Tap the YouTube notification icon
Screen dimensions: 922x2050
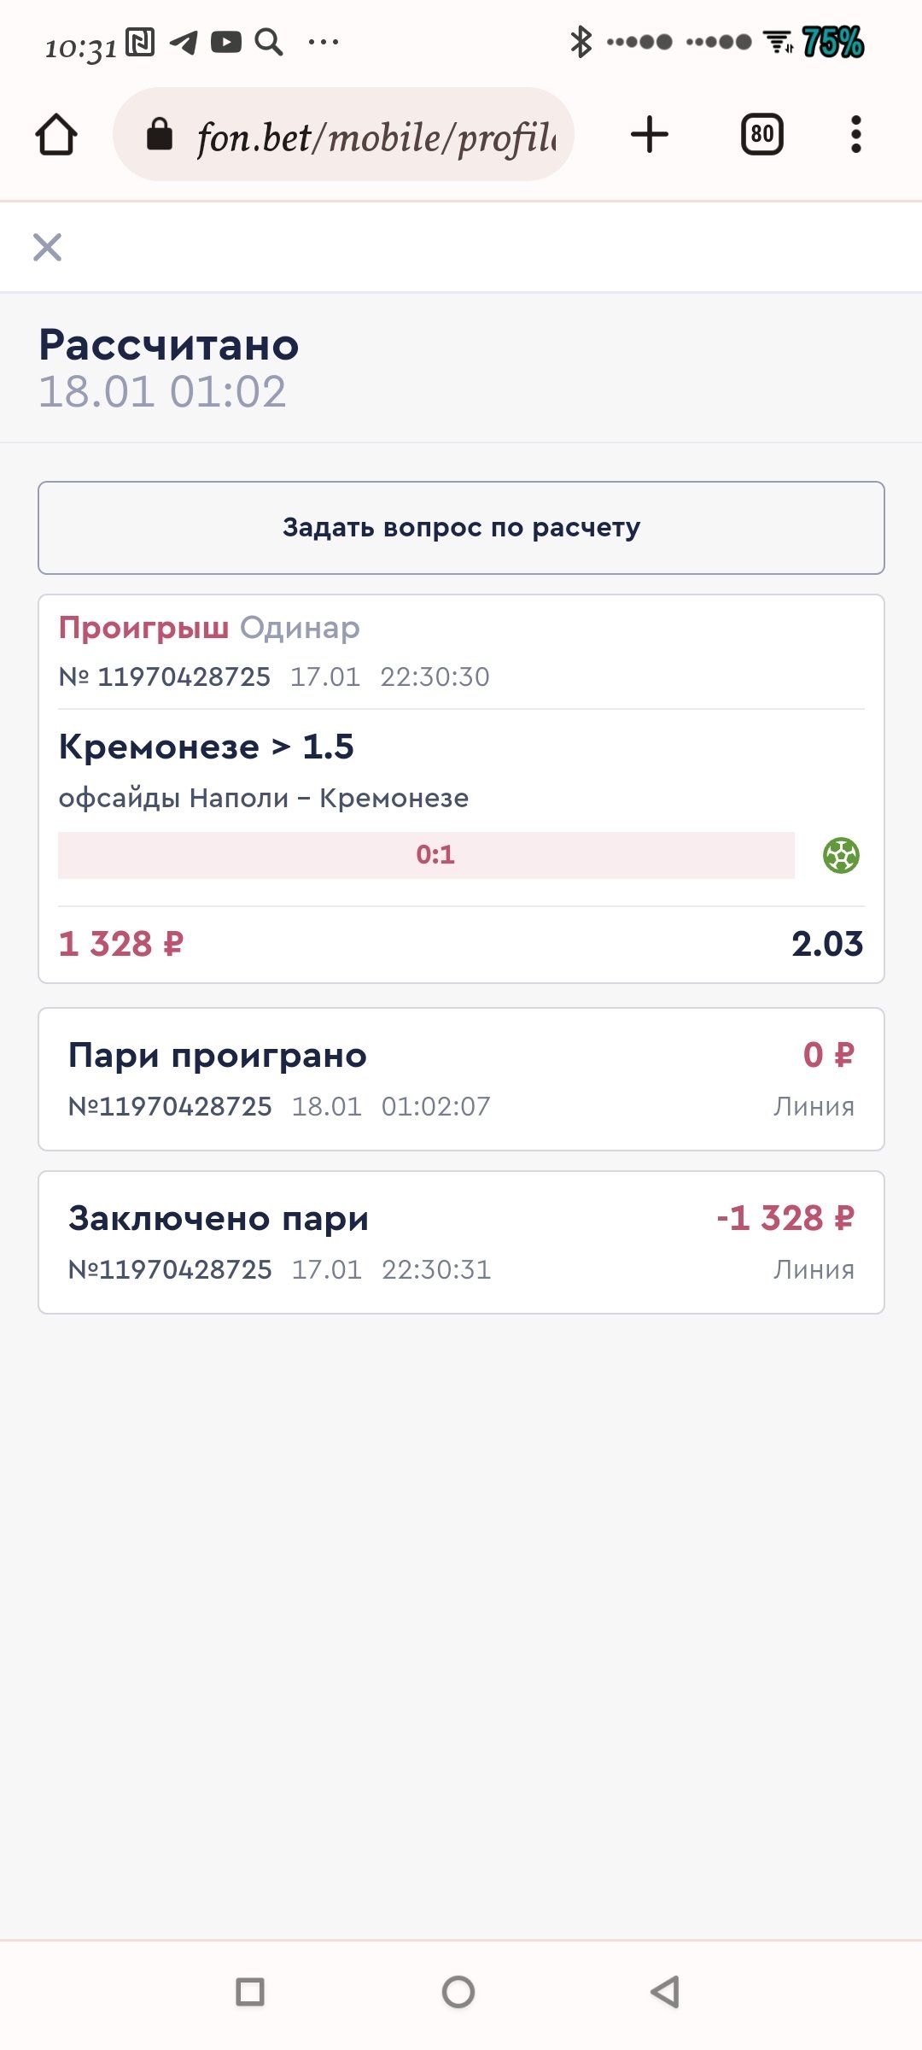point(226,42)
